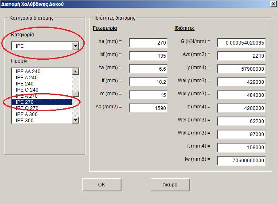Select IPE AA 240 in the profile list

point(42,72)
